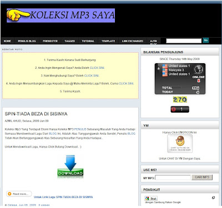Follow CLICK SINI link in notice item 3
This screenshot has width=222, height=208.
[x=92, y=75]
